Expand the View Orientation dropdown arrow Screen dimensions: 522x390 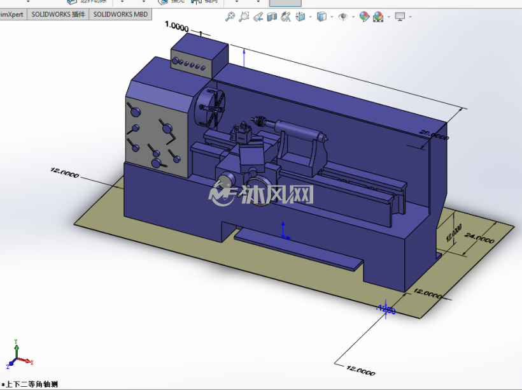click(x=310, y=17)
